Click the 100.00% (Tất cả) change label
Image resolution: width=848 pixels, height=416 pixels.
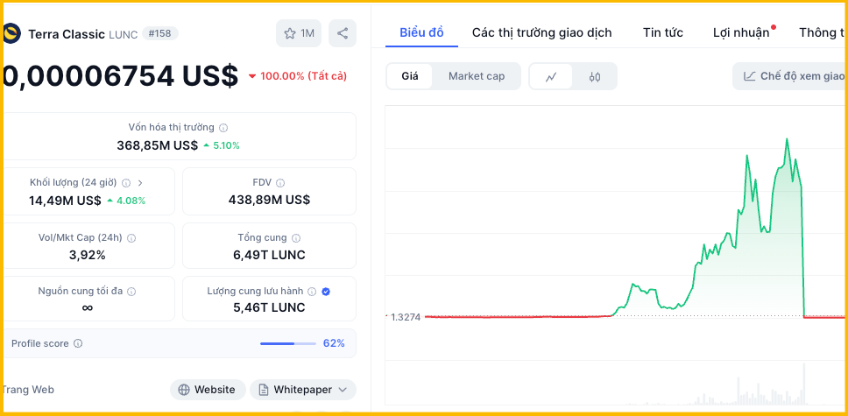[298, 76]
